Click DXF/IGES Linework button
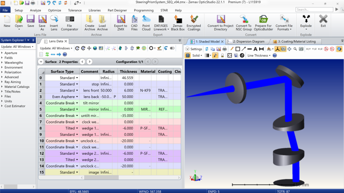This screenshot has height=193, width=344. tap(161, 23)
